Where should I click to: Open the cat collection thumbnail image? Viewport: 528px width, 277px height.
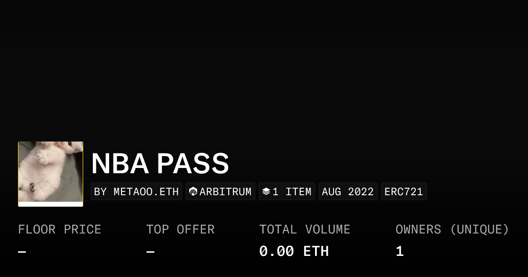click(x=51, y=172)
